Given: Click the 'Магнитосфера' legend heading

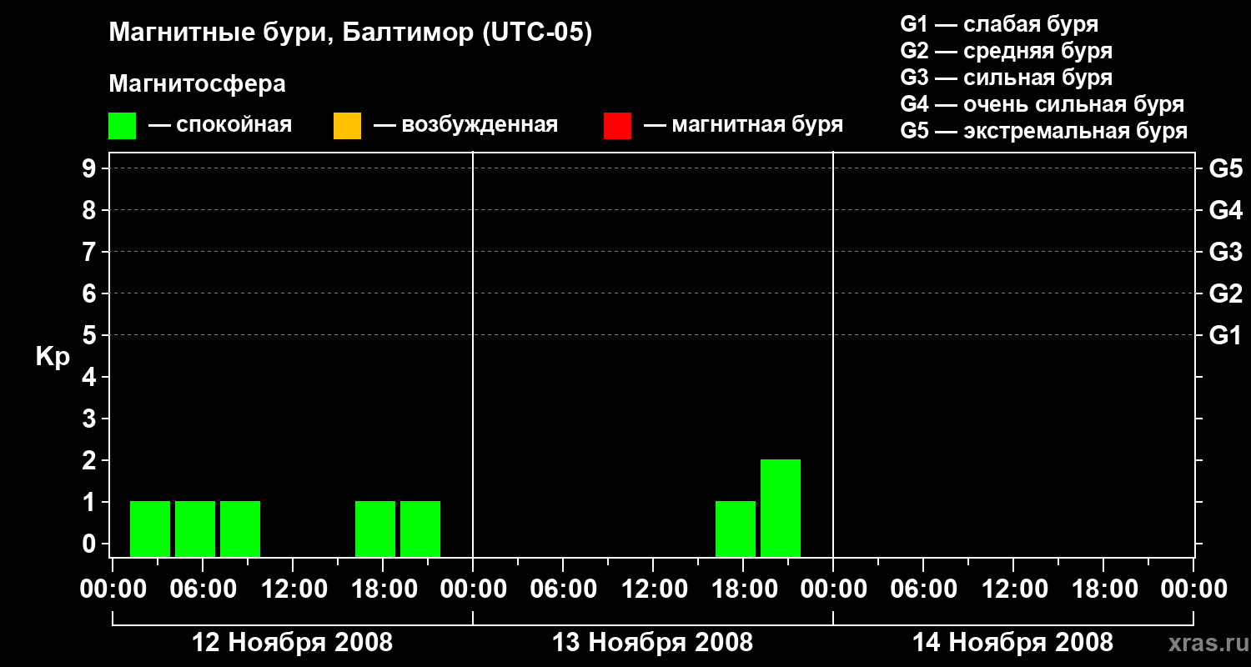Looking at the screenshot, I should coord(197,84).
